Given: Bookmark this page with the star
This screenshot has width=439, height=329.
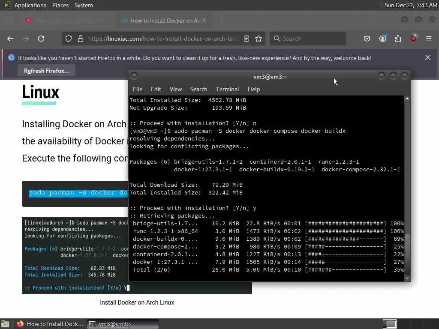Looking at the screenshot, I should pyautogui.click(x=259, y=39).
